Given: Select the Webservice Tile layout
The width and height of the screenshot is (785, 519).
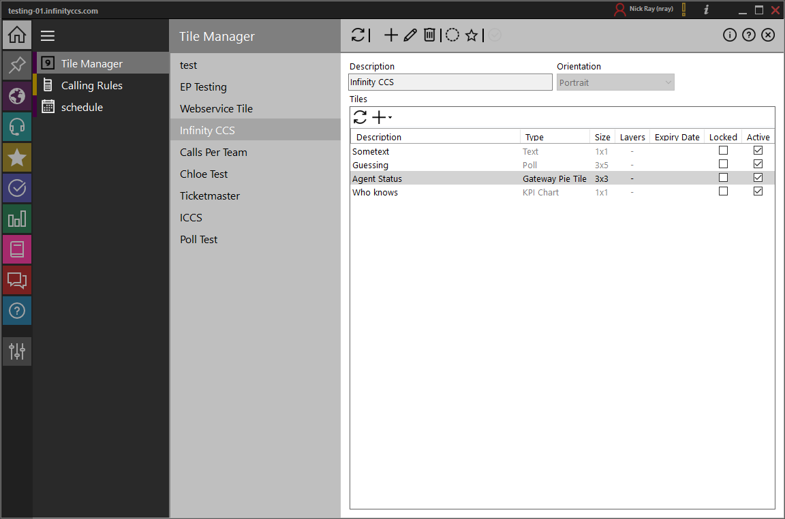Looking at the screenshot, I should (x=256, y=108).
